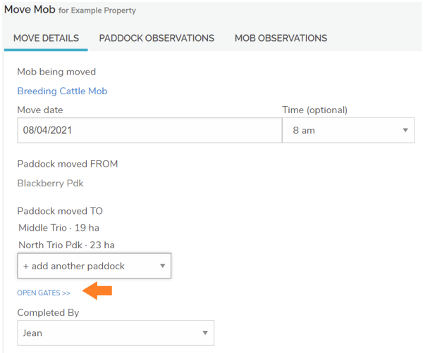Click the Mob being moved label
The image size is (423, 353).
pos(56,72)
